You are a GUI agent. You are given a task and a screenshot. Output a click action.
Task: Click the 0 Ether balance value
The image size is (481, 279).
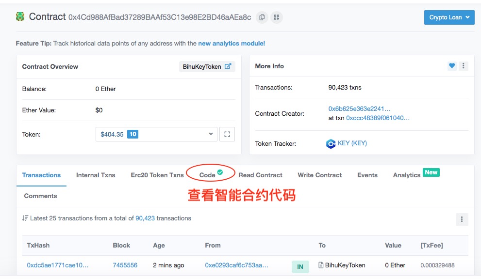click(105, 89)
